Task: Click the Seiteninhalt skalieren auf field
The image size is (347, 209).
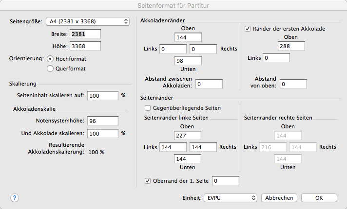Action: (x=102, y=96)
